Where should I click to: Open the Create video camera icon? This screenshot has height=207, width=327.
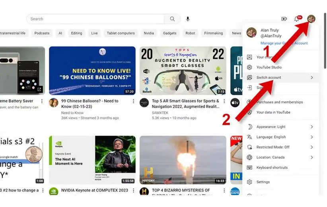[284, 19]
